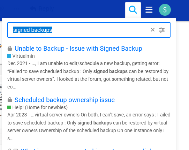This screenshot has width=189, height=150.
Task: Click the highlighted signed backups query text
Action: (x=33, y=30)
